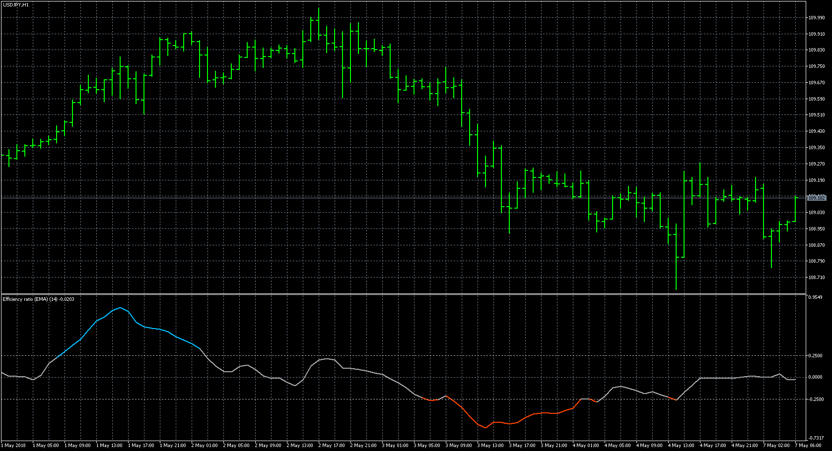This screenshot has height=451, width=832.
Task: Click the 4 May 01:00 time label
Action: click(x=586, y=446)
